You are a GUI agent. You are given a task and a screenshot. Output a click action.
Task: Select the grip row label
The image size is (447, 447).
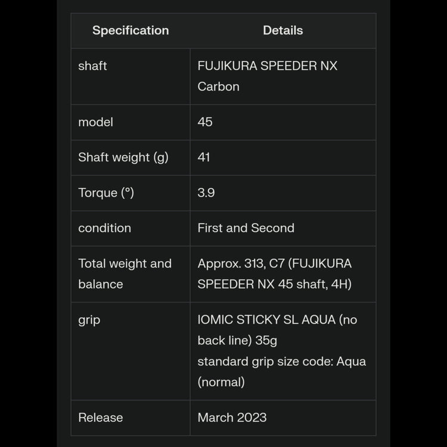click(x=89, y=320)
